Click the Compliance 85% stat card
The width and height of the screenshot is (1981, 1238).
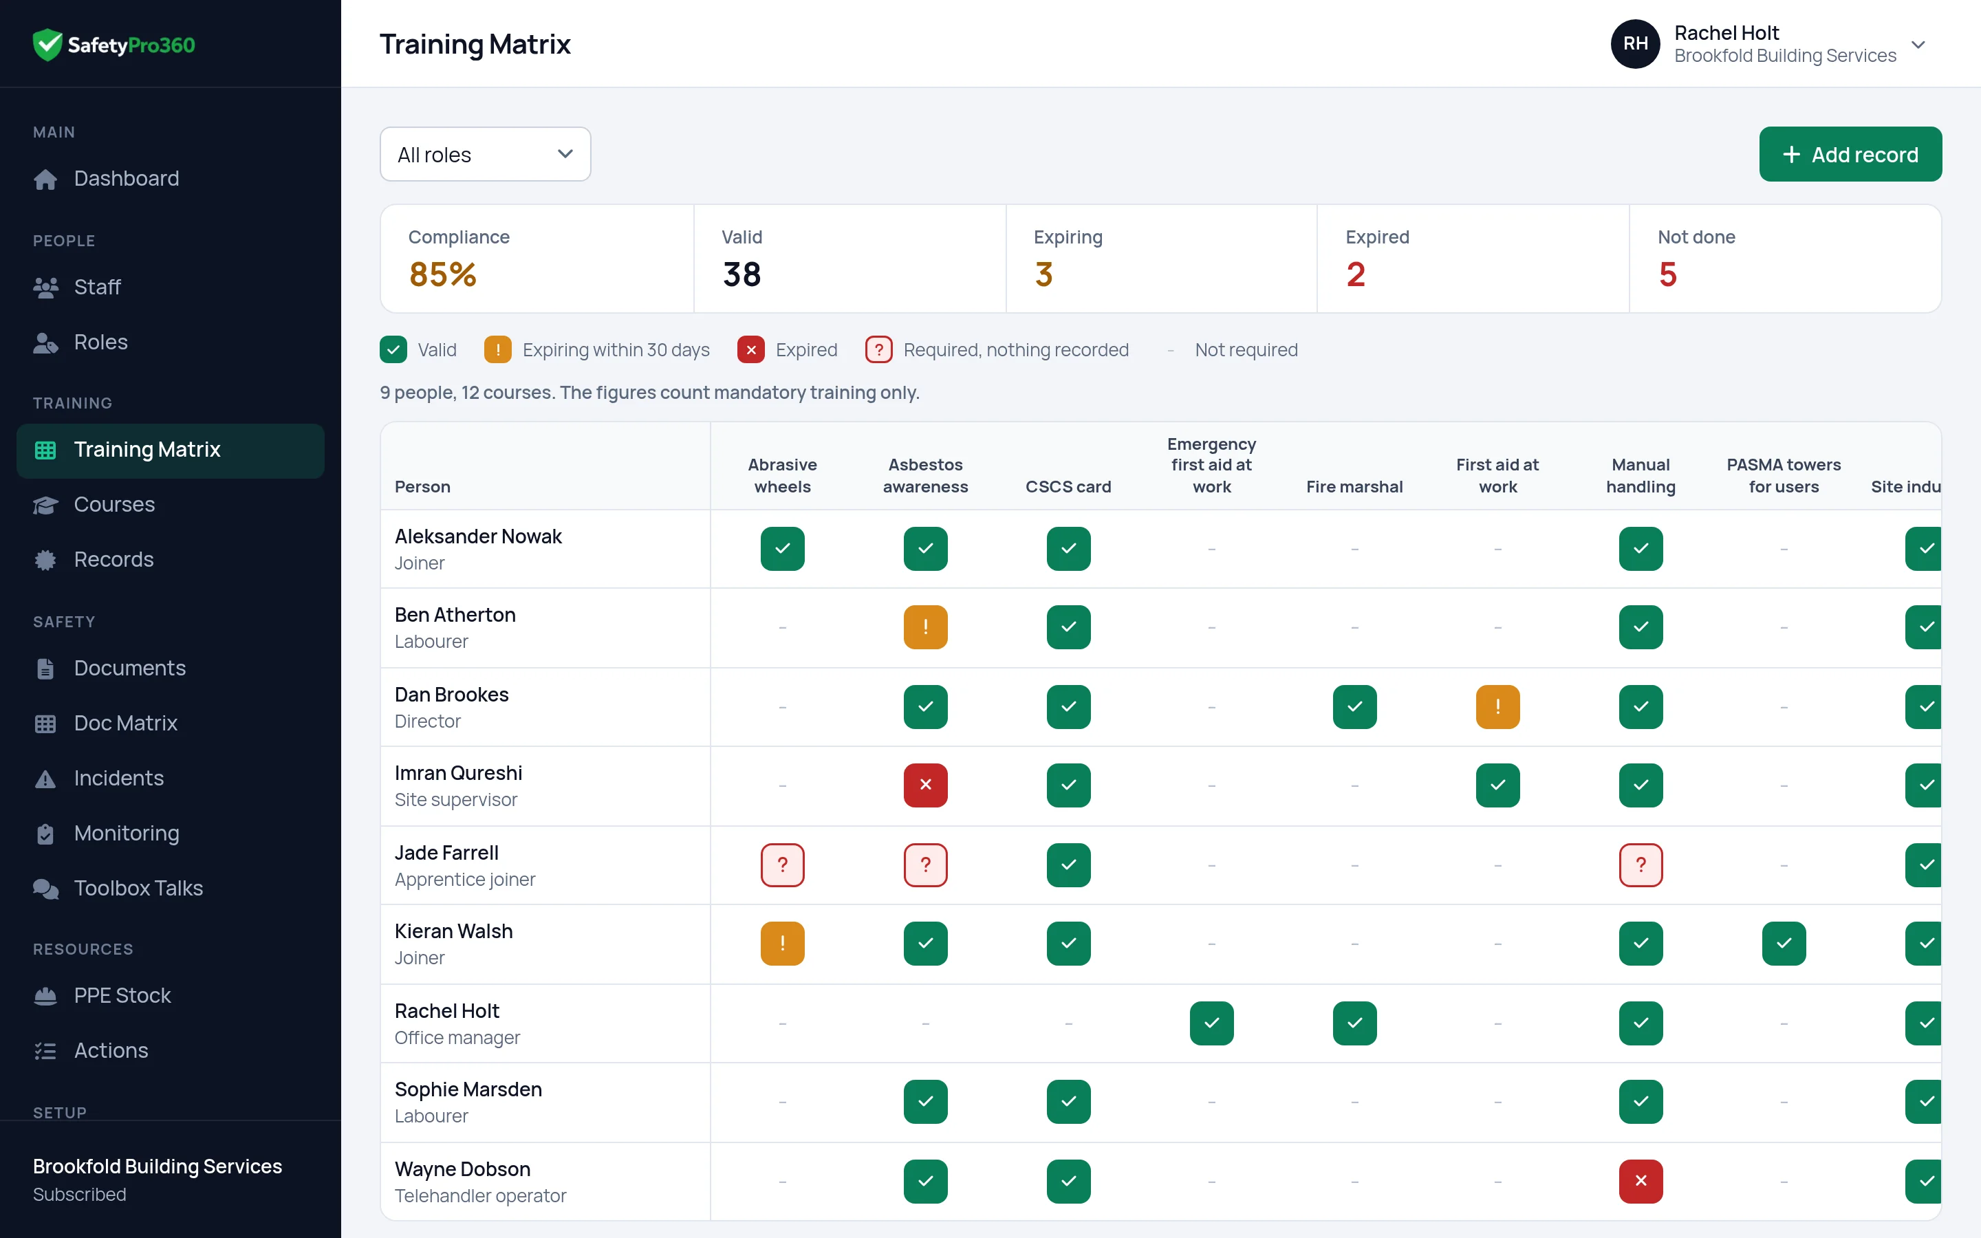pyautogui.click(x=537, y=259)
